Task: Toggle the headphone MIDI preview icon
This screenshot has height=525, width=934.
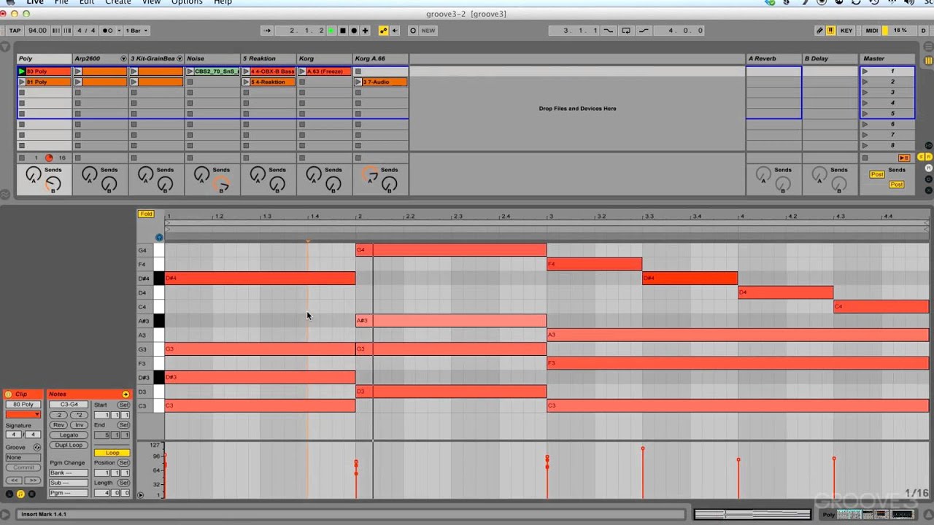Action: point(159,237)
